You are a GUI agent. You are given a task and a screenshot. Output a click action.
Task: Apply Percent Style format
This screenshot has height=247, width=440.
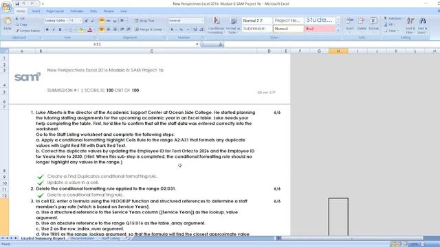(x=181, y=30)
